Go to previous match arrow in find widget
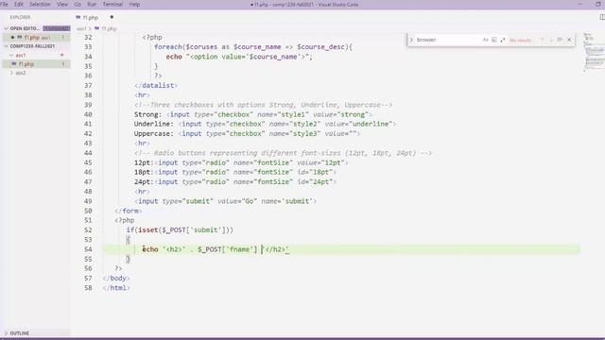Image resolution: width=605 pixels, height=340 pixels. pos(542,40)
